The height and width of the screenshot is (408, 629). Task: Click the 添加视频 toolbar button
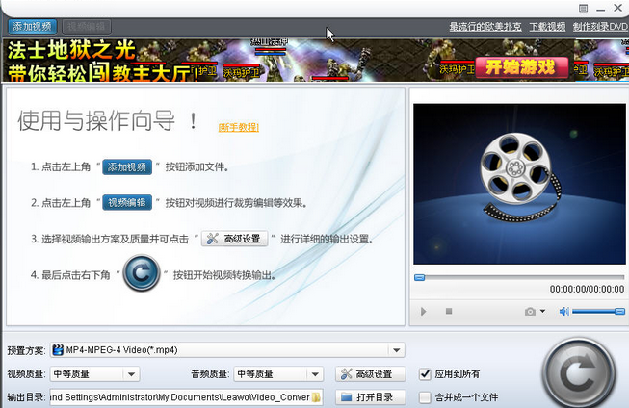(x=33, y=27)
